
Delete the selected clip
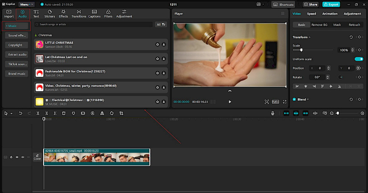[63, 113]
